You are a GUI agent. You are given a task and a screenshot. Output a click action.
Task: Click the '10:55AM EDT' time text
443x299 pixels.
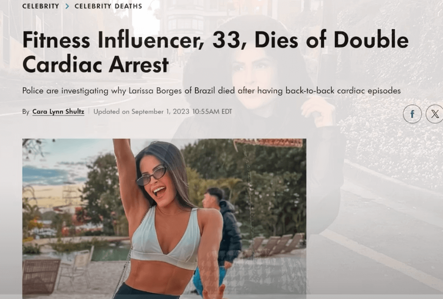[x=212, y=111]
